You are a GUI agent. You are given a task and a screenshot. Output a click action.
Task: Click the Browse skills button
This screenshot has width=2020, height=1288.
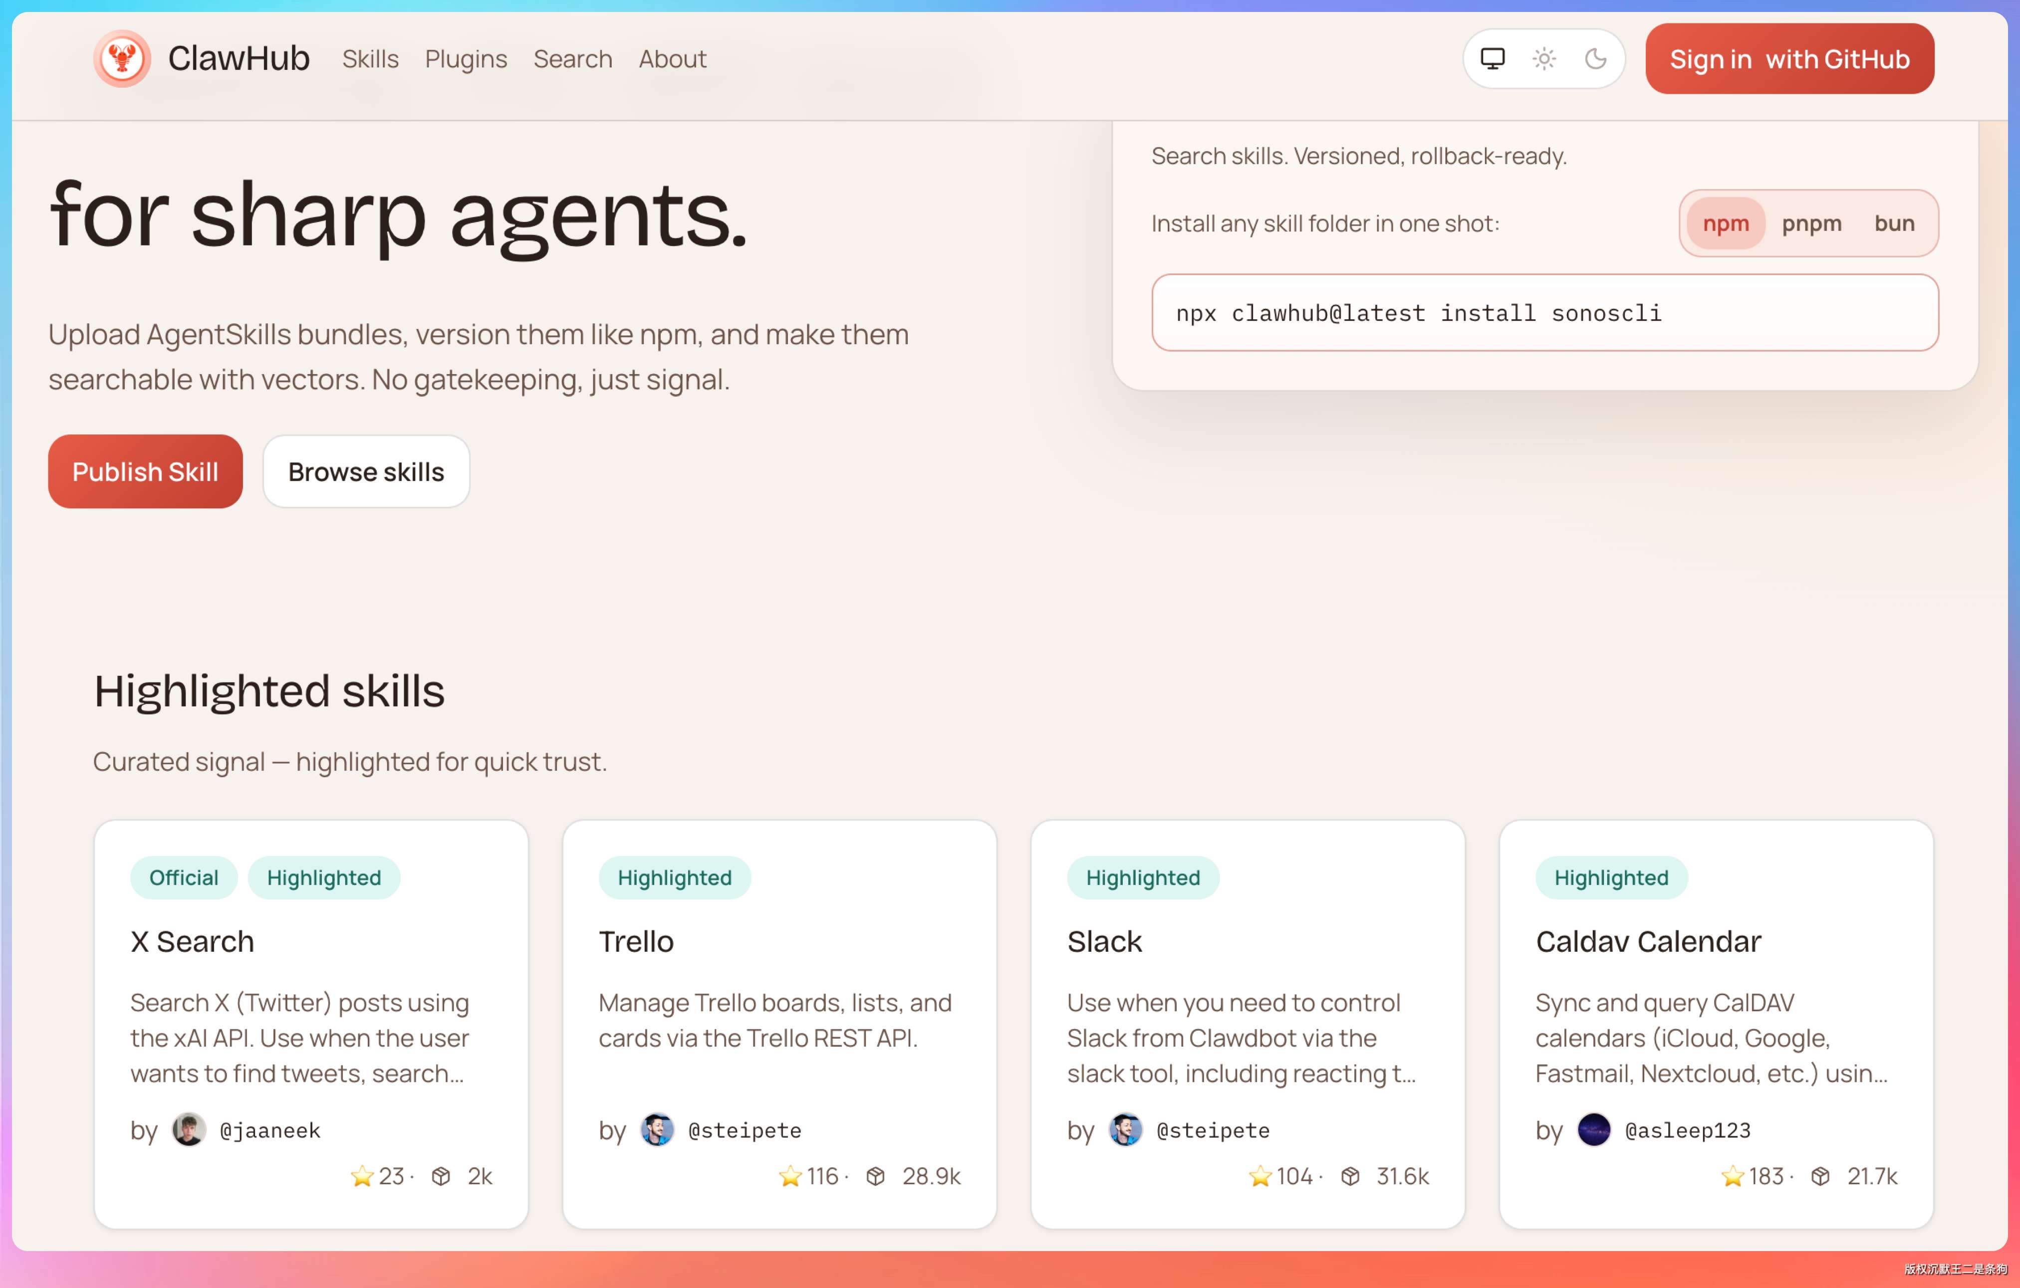click(x=366, y=471)
